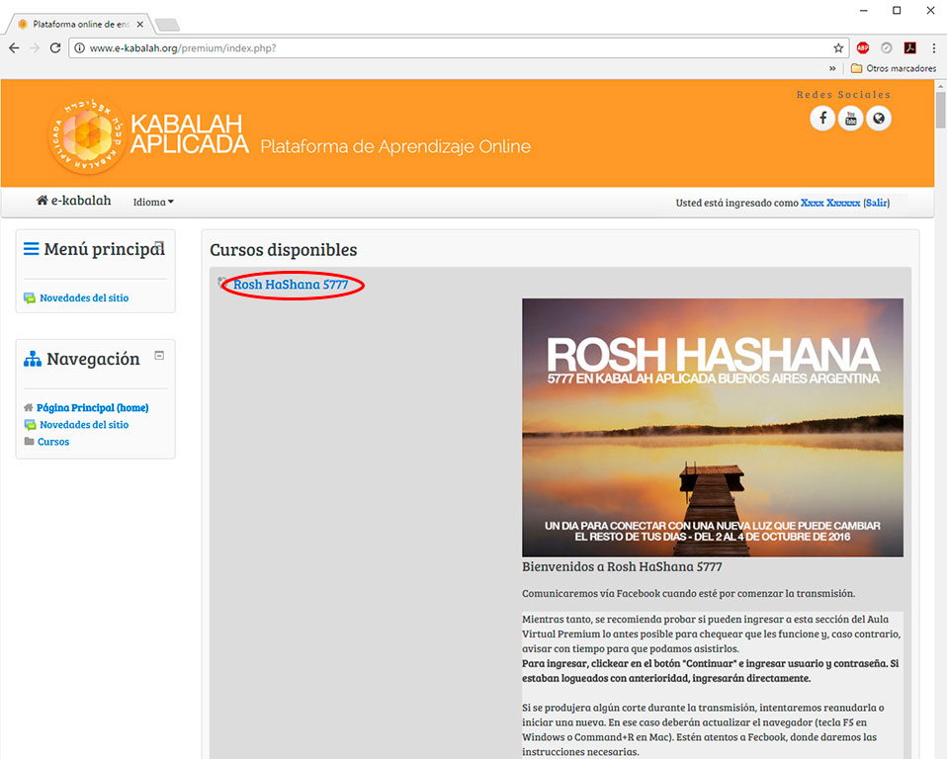View site information icon in address bar

click(79, 48)
